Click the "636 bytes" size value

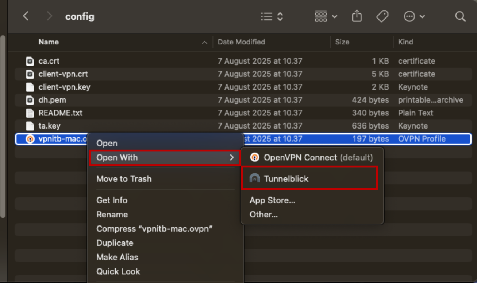pyautogui.click(x=370, y=126)
